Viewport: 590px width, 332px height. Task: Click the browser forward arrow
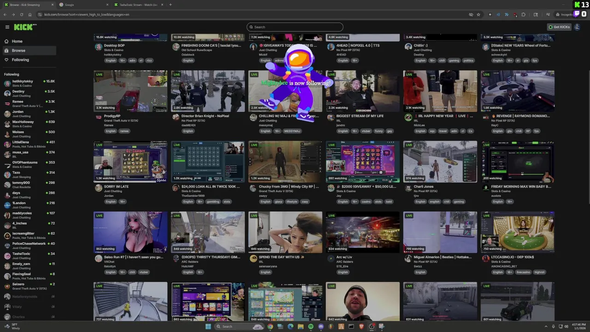click(x=13, y=14)
